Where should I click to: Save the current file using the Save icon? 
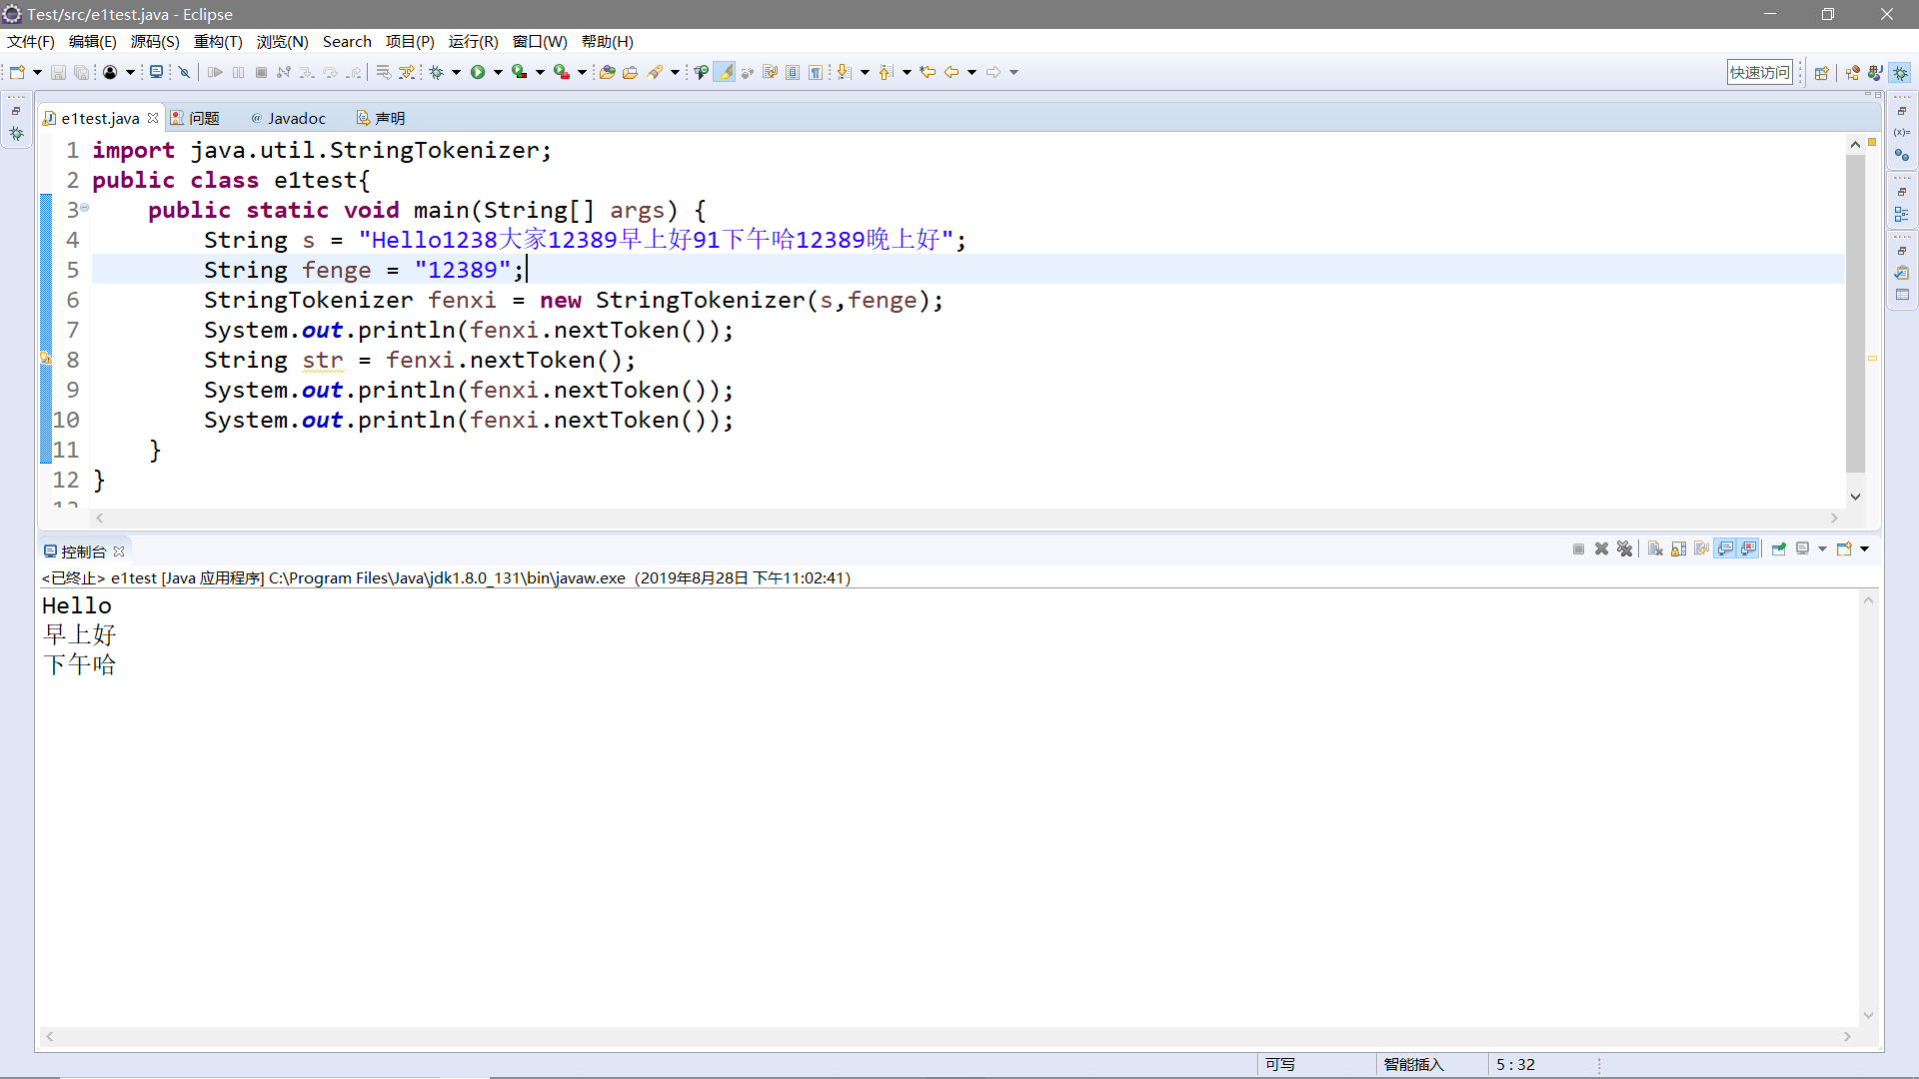coord(57,71)
